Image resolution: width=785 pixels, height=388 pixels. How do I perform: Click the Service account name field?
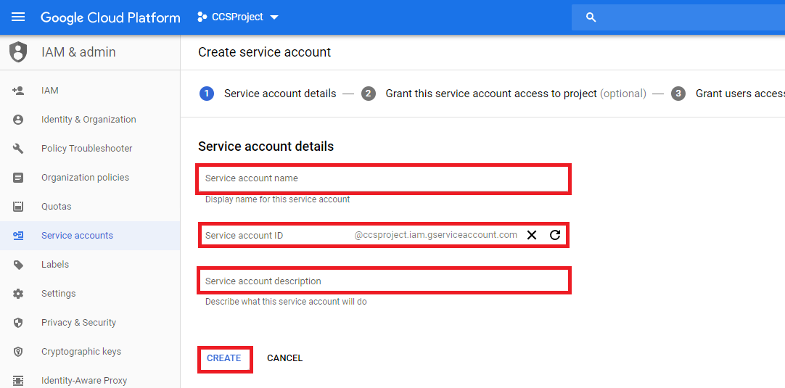tap(383, 178)
